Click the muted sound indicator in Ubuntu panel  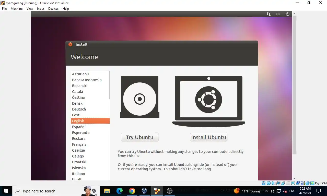coord(278,14)
